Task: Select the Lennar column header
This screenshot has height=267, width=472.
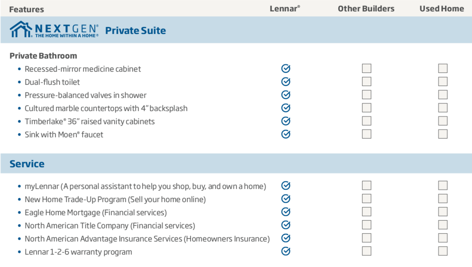Action: [x=284, y=9]
